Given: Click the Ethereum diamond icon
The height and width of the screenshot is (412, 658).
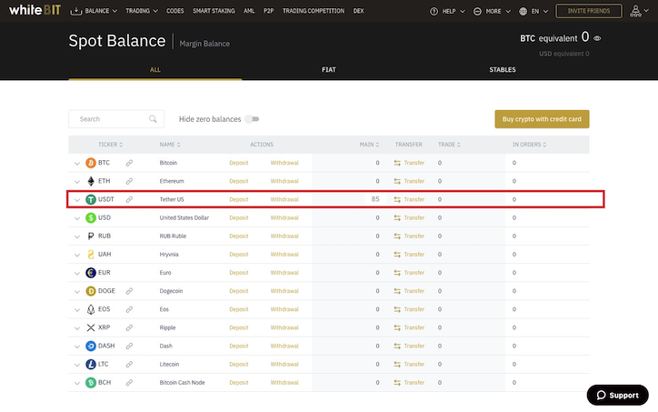Looking at the screenshot, I should pos(91,181).
